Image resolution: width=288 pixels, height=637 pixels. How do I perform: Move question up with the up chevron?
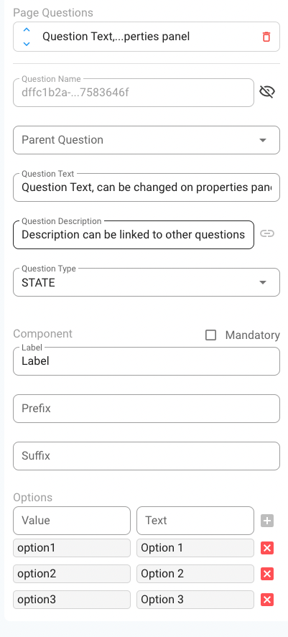coord(27,30)
